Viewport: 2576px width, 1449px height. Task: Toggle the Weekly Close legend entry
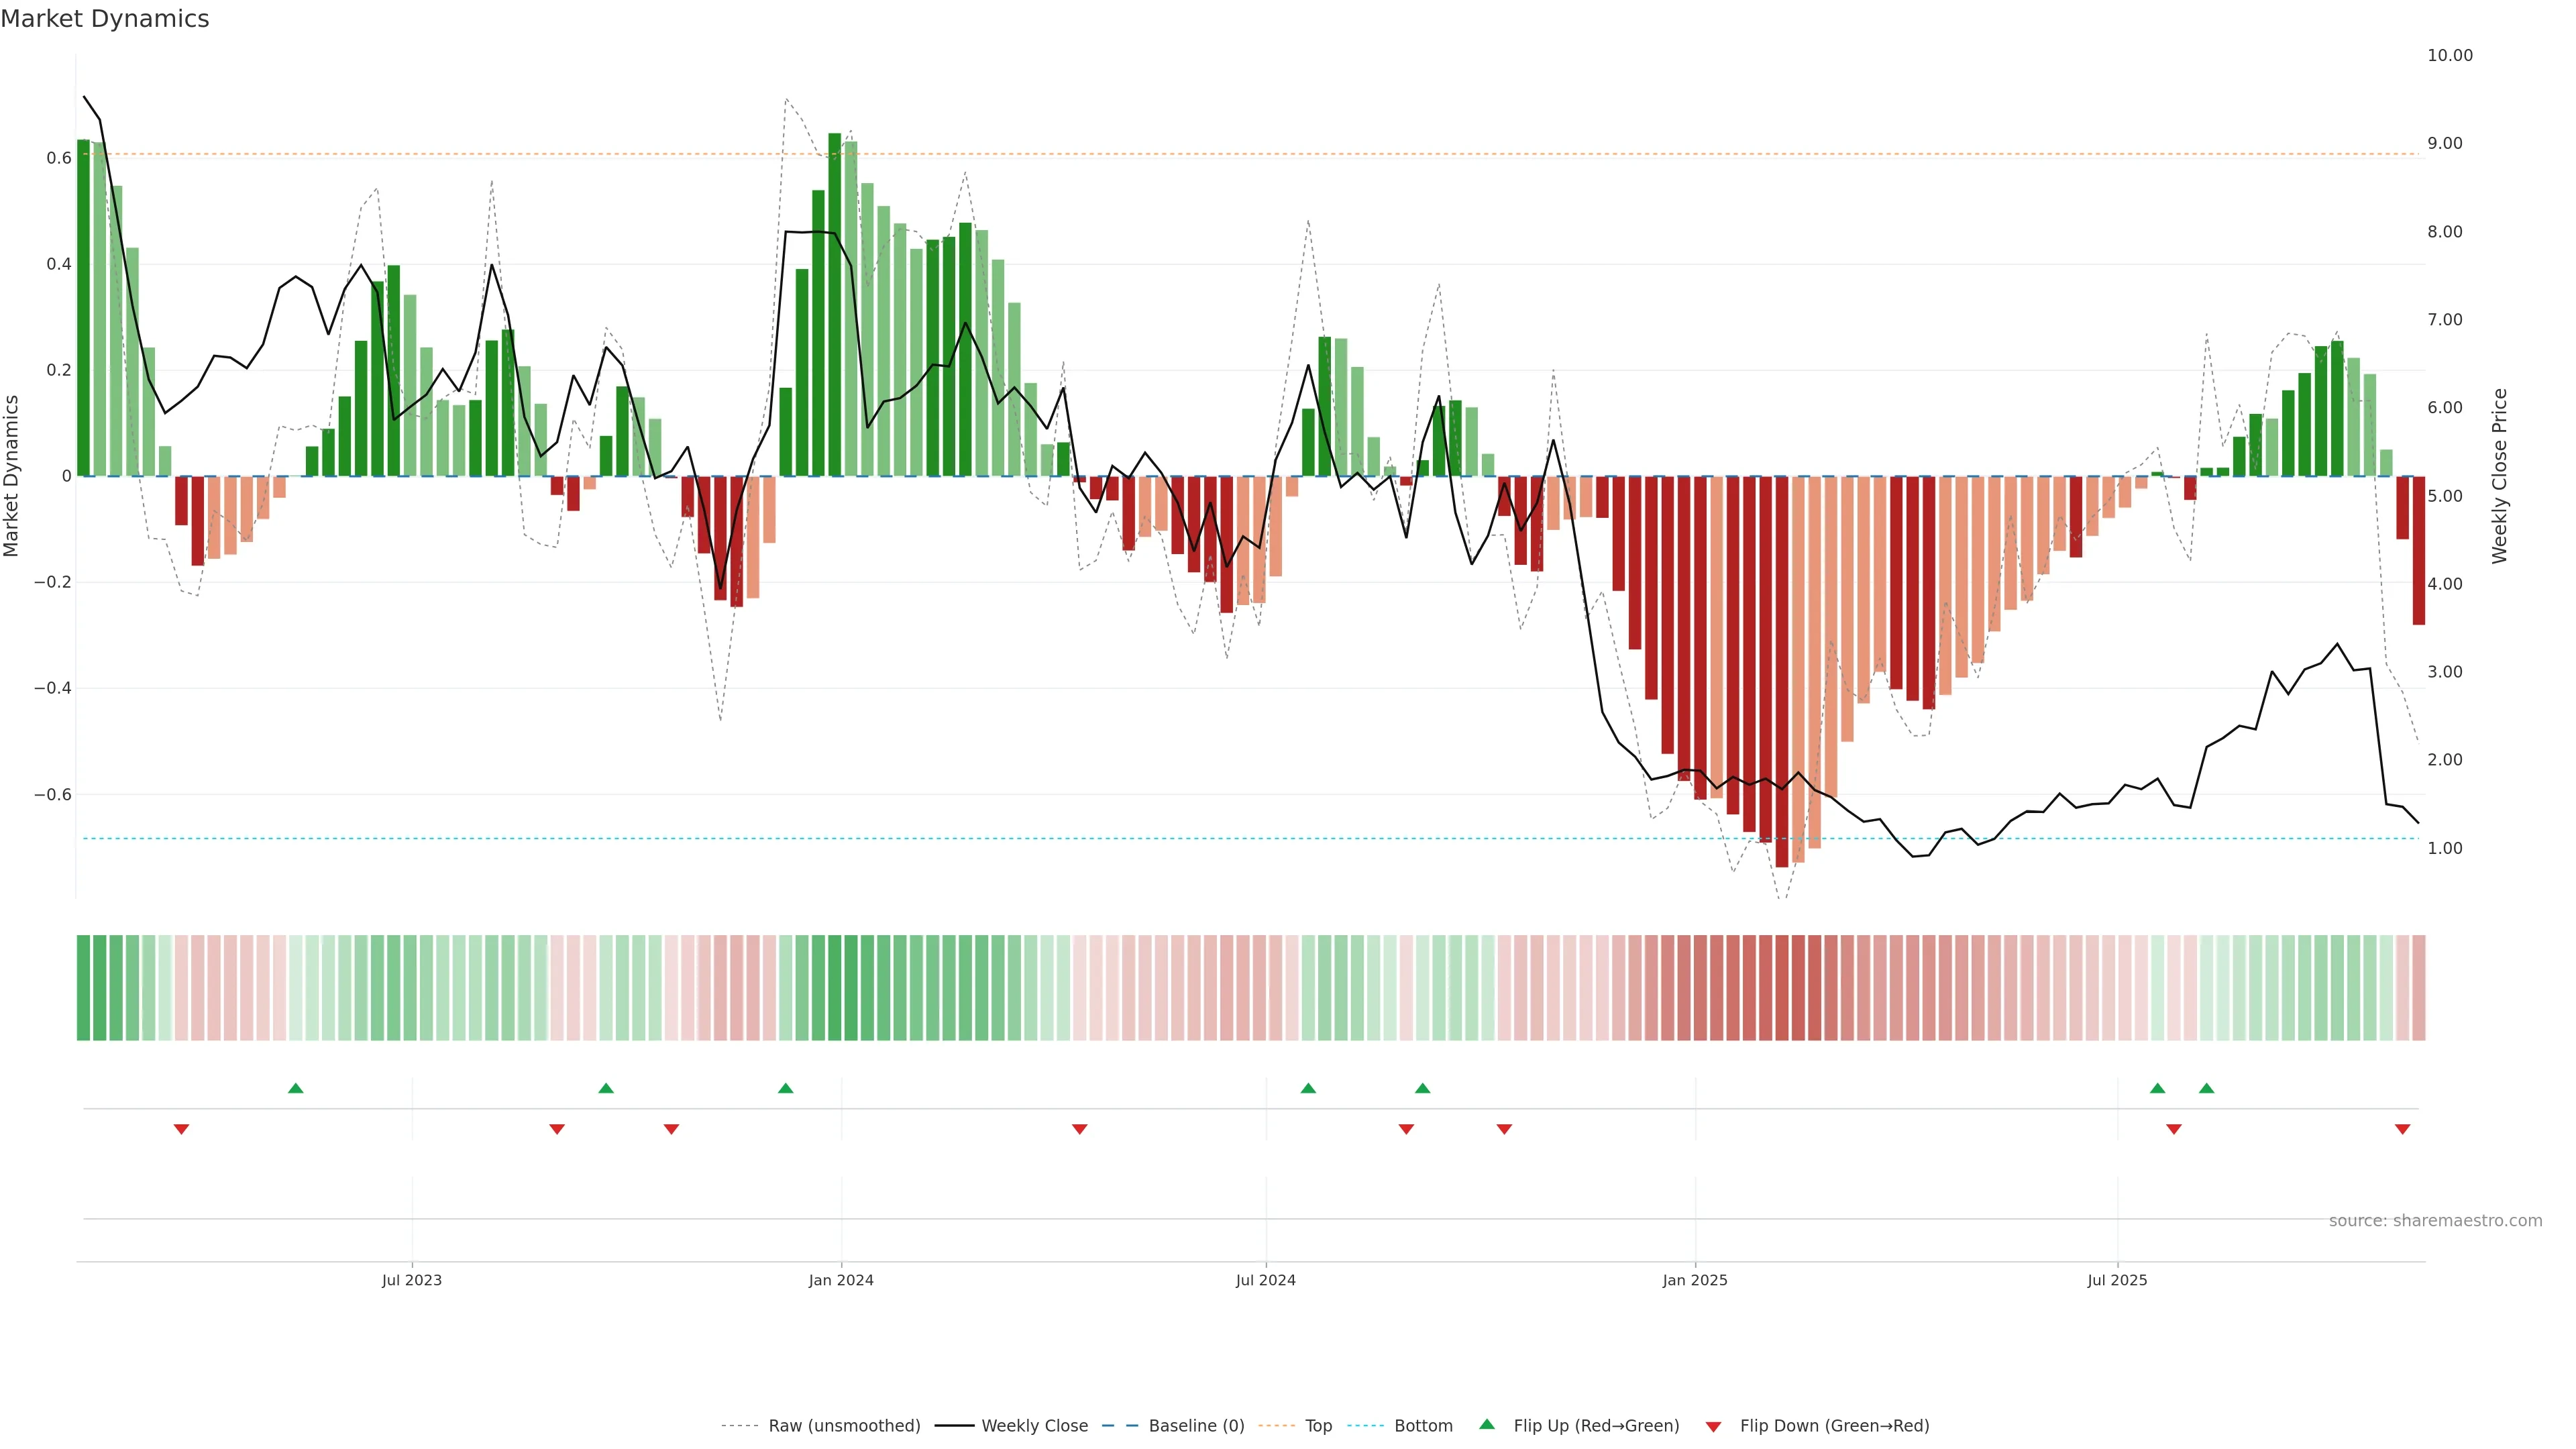click(x=1034, y=1425)
